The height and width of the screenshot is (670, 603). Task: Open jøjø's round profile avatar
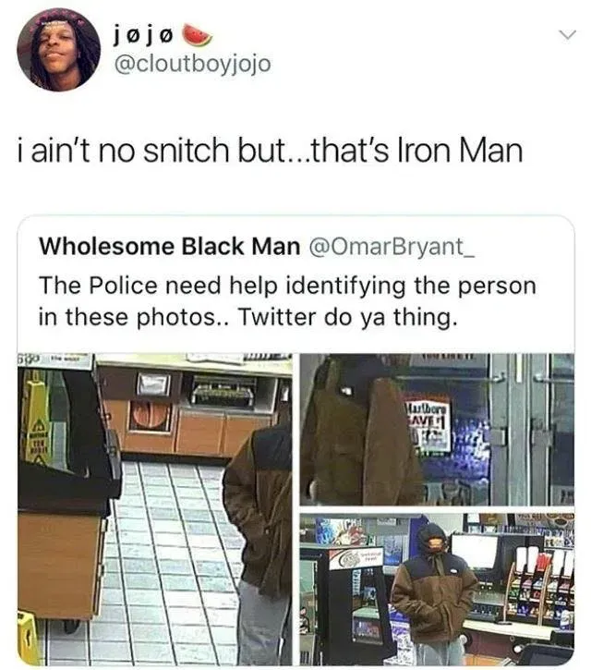[x=58, y=50]
